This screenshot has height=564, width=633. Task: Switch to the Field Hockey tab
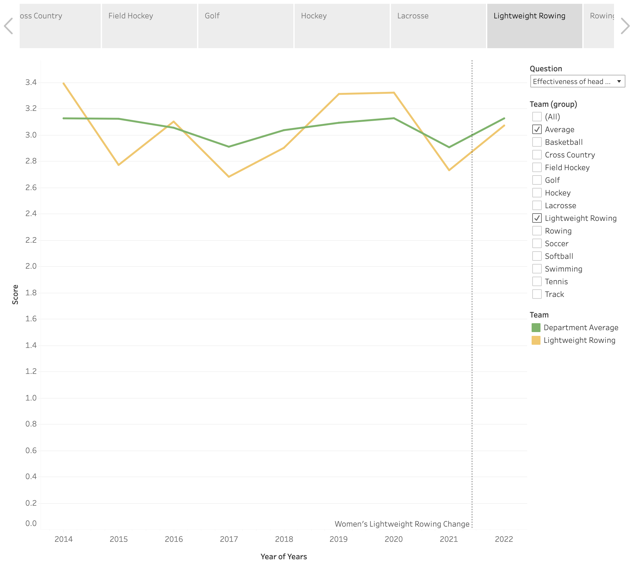coord(149,26)
